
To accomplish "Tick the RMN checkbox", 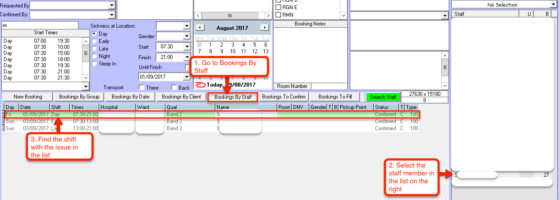I will [x=278, y=15].
